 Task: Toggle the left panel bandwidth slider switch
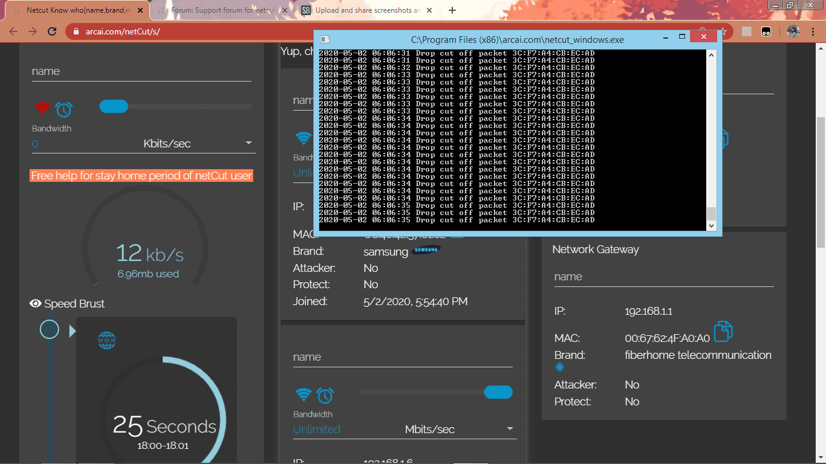[x=114, y=106]
